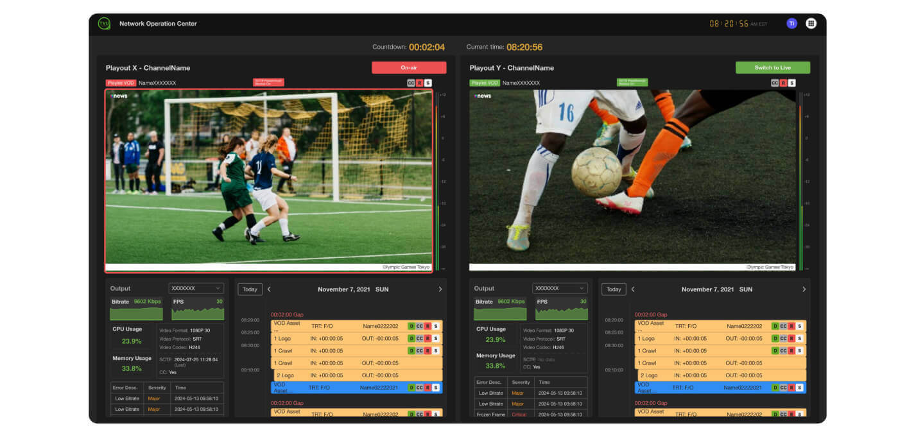The width and height of the screenshot is (916, 437).
Task: Click the TVU logo in the top-left corner
Action: pos(103,22)
